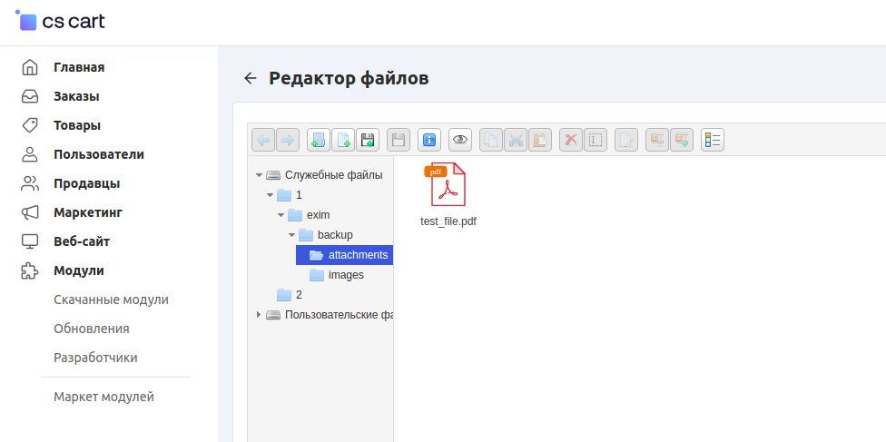Toggle the eye preview icon
This screenshot has width=886, height=442.
tap(460, 140)
